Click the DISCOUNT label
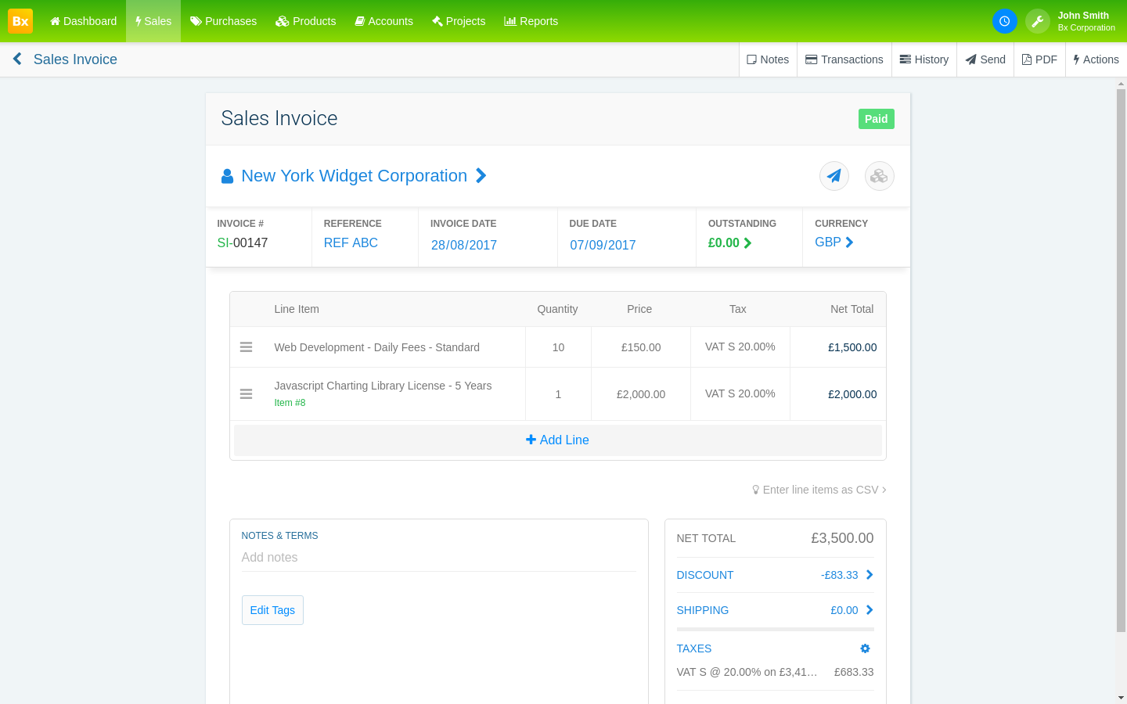 coord(705,575)
